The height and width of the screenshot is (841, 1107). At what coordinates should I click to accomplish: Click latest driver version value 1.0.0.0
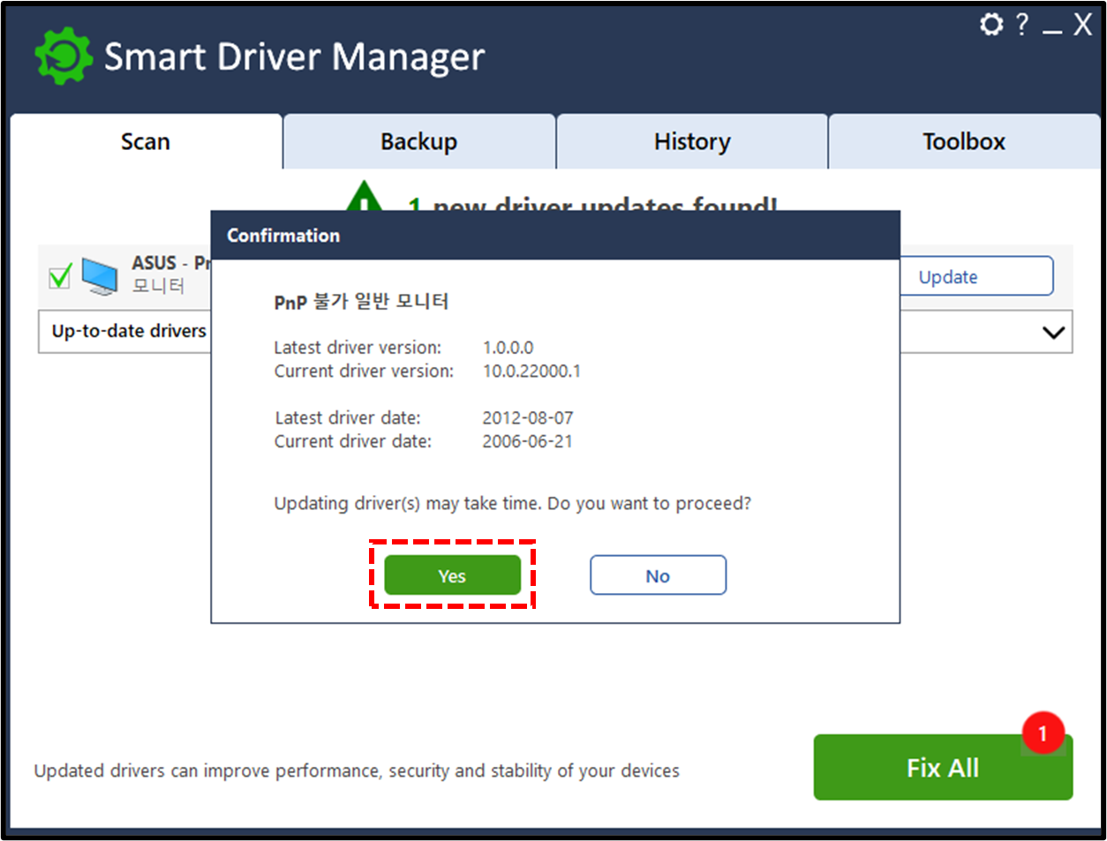(x=508, y=348)
